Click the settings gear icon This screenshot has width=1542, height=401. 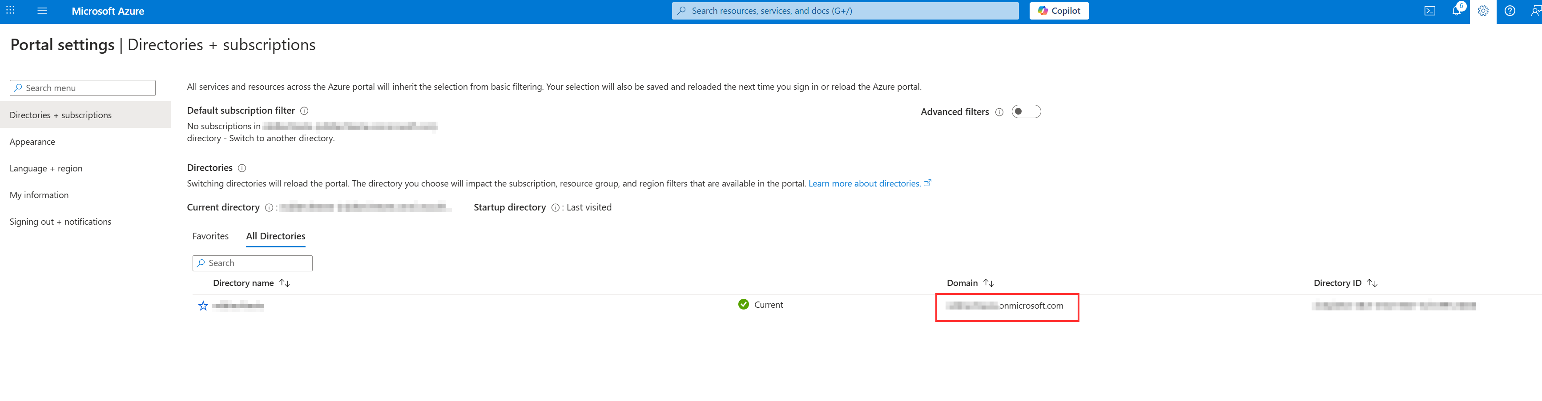(x=1483, y=11)
